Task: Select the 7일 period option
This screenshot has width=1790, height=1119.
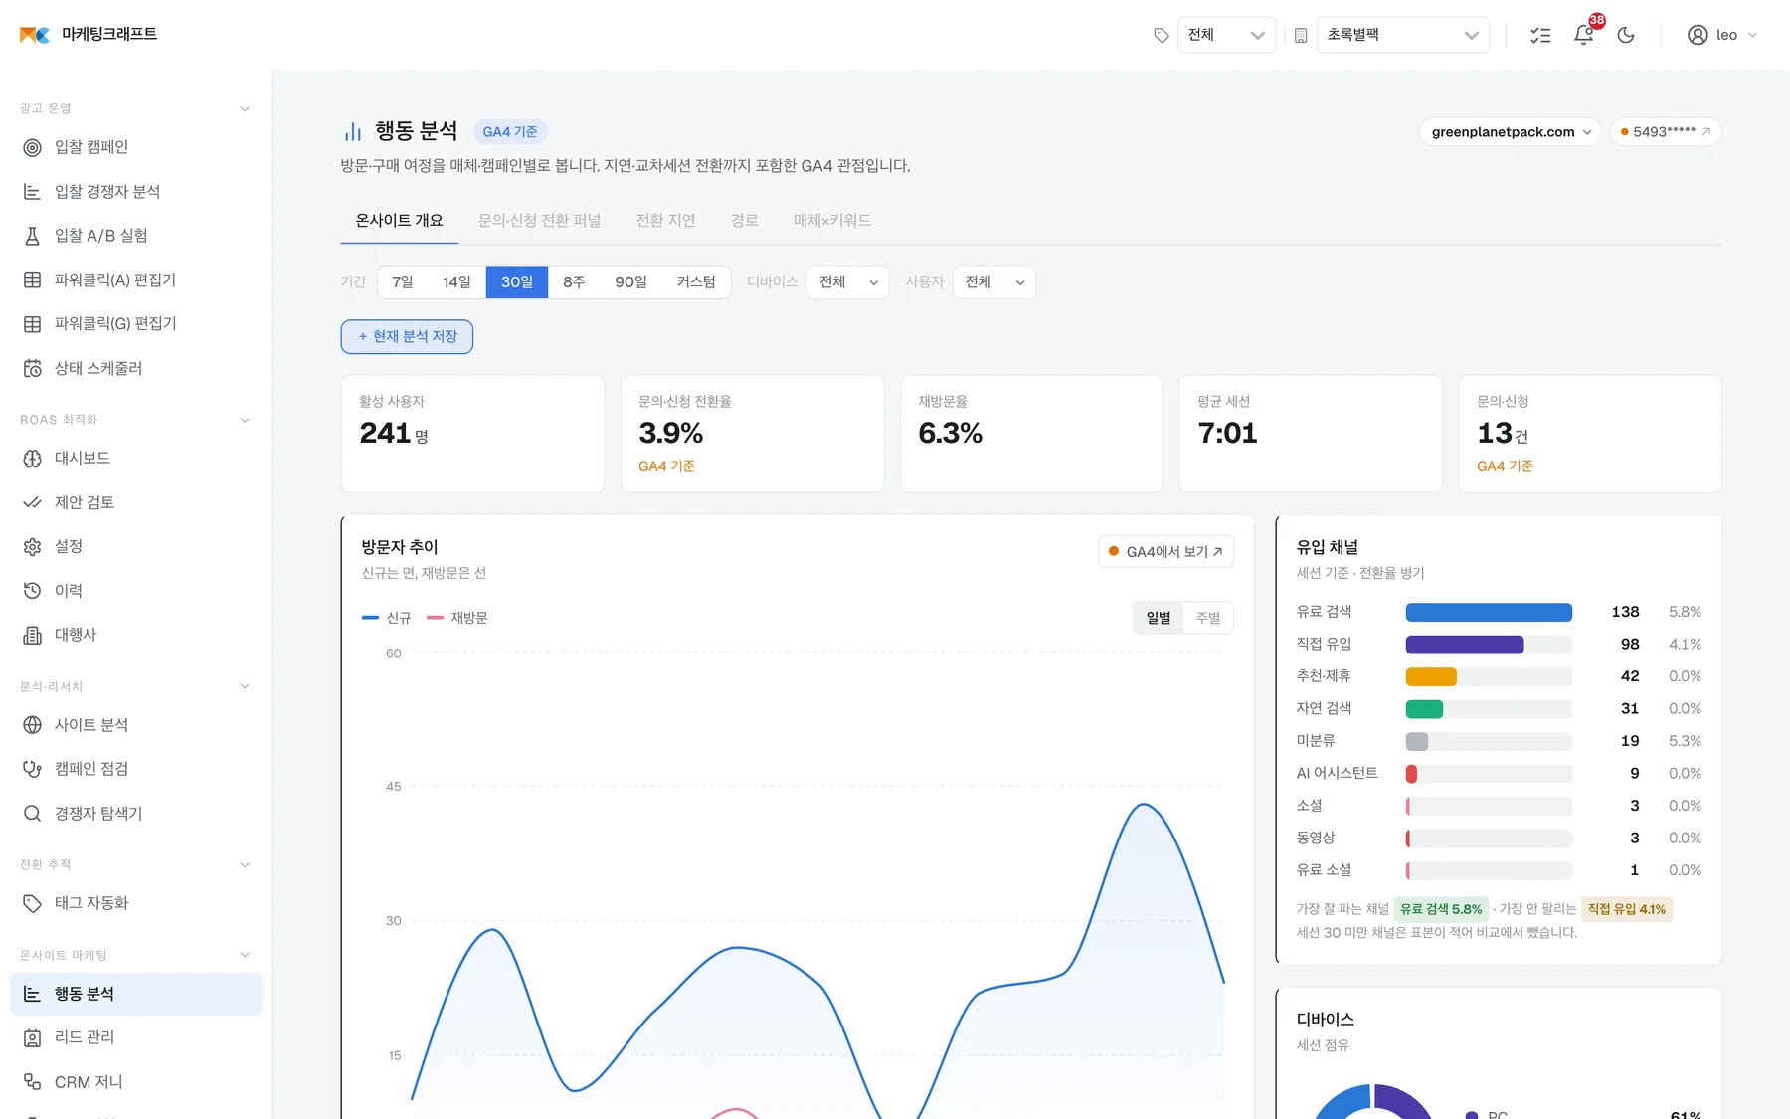Action: coord(403,282)
